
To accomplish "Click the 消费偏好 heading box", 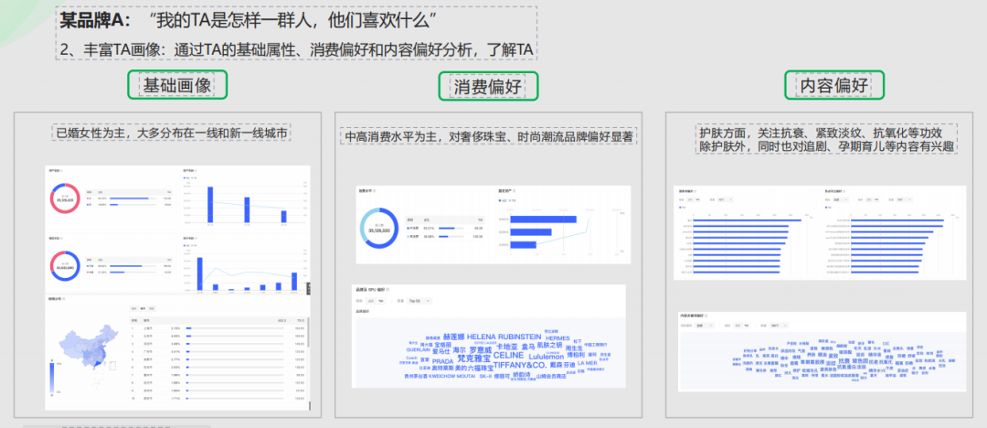I will tap(488, 86).
